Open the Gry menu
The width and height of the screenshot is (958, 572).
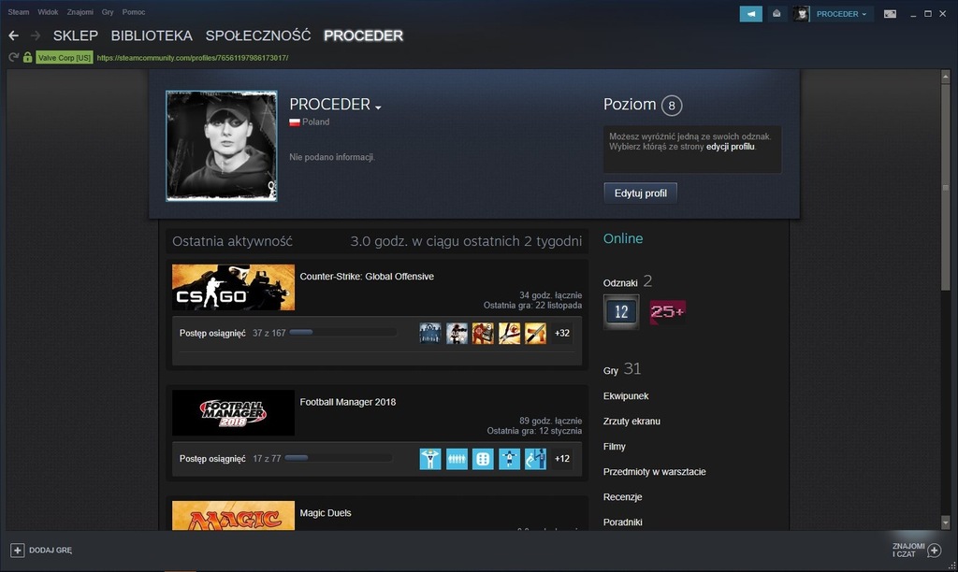point(108,12)
